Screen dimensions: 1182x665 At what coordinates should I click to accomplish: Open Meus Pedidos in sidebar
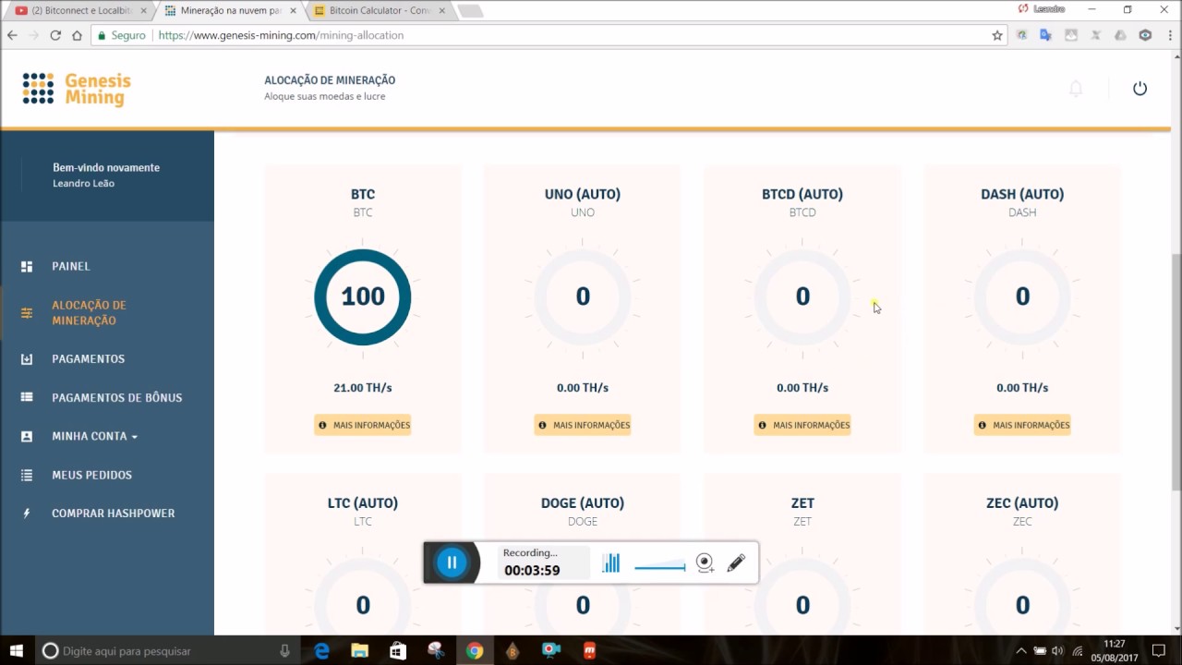[x=91, y=475]
